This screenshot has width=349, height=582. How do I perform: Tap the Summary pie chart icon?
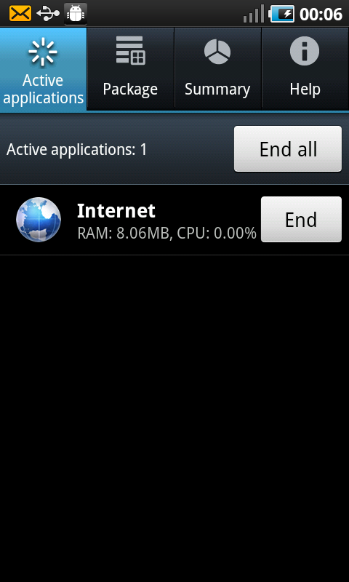tap(217, 52)
